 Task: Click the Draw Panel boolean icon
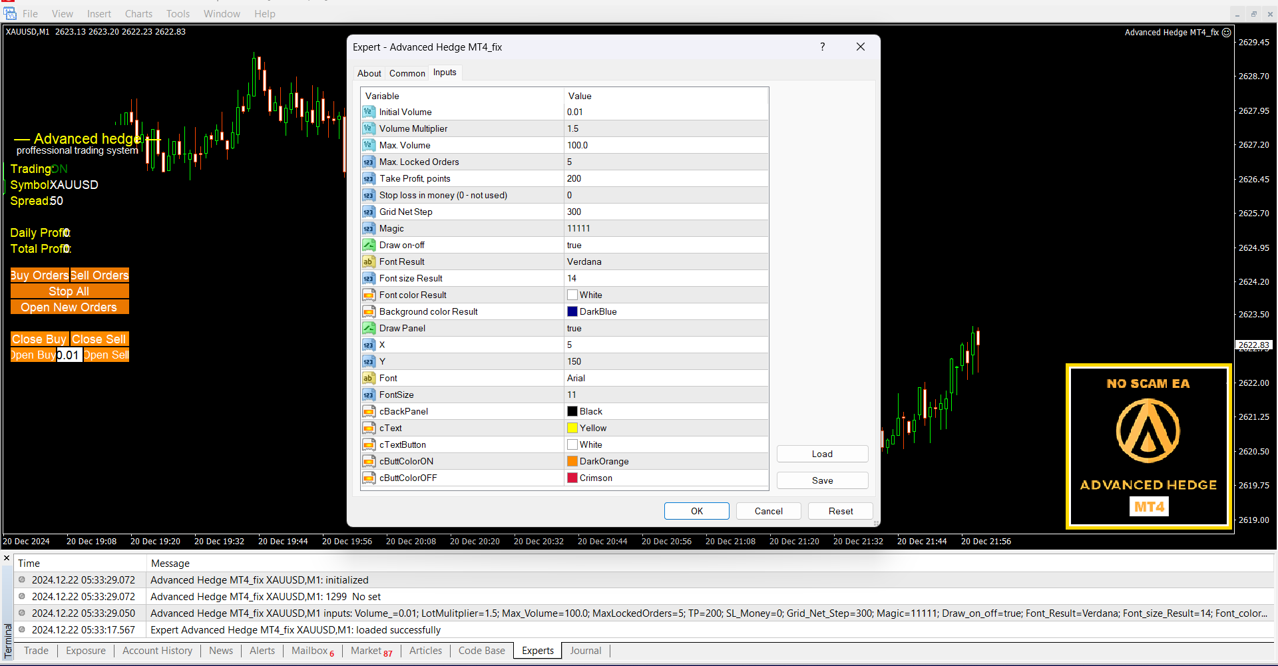point(368,328)
